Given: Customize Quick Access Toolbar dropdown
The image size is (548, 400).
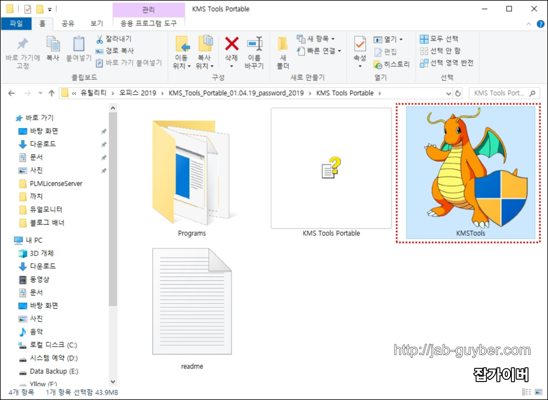Looking at the screenshot, I should [x=50, y=10].
